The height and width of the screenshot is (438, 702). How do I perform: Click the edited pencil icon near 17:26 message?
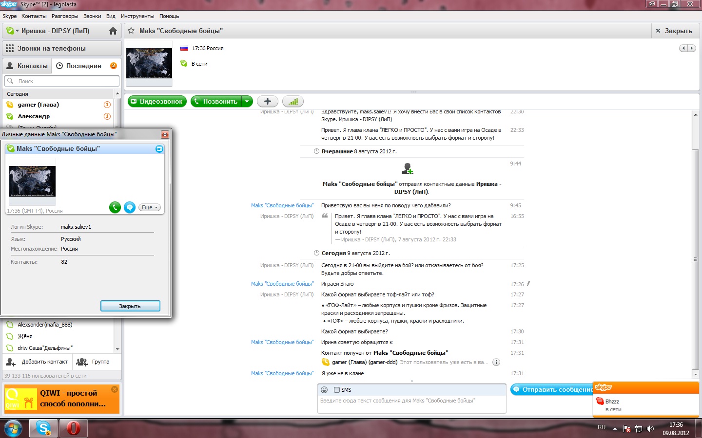point(528,283)
